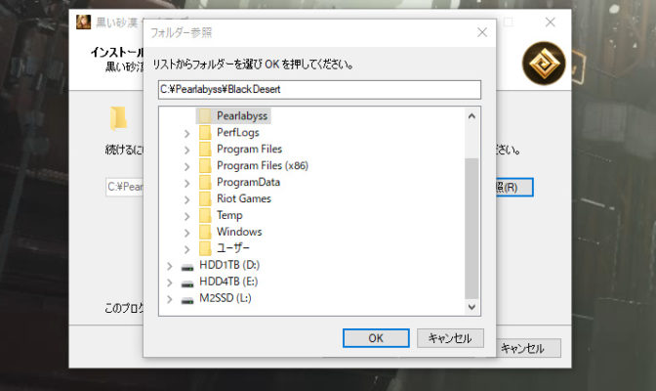Click the folder list scroll down arrow
Image resolution: width=656 pixels, height=391 pixels.
tap(471, 307)
